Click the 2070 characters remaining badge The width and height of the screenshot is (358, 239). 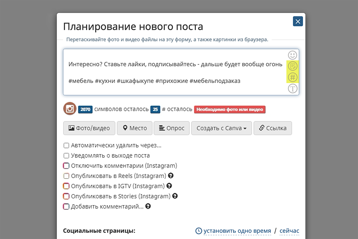pyautogui.click(x=85, y=109)
